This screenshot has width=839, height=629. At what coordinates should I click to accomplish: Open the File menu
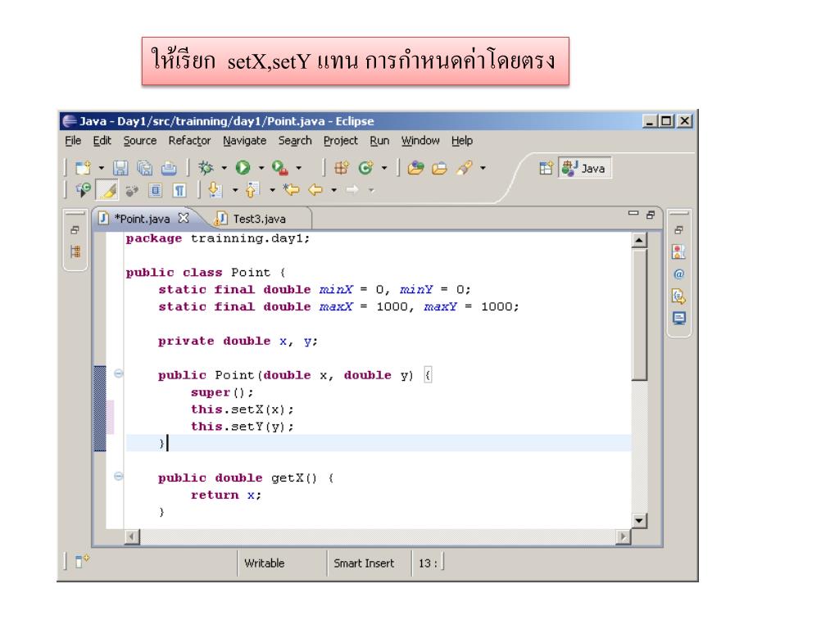(x=73, y=141)
